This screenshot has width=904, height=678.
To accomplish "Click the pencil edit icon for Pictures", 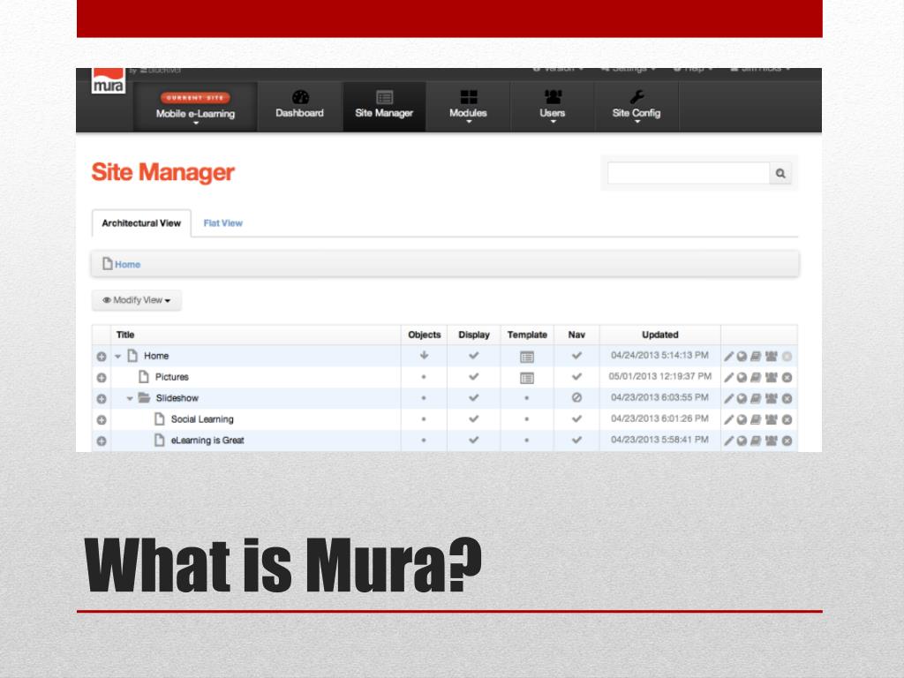I will coord(728,378).
